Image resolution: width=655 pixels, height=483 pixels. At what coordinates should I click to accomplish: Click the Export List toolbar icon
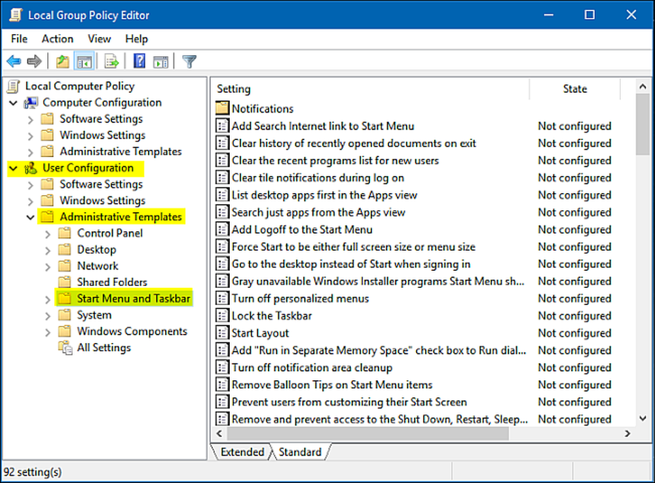111,62
